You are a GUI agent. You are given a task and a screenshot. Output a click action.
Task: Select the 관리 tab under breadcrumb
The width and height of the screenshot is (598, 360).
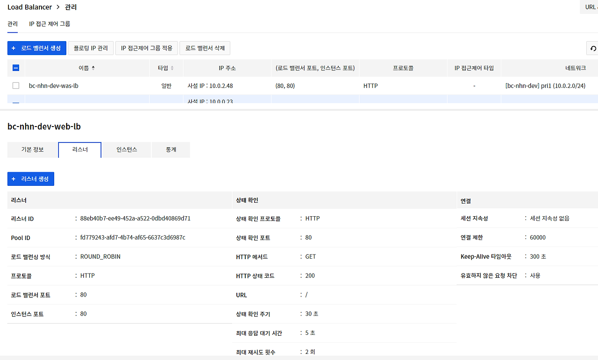pos(12,23)
